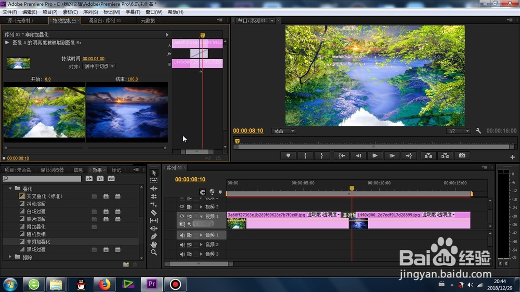Screen dimensions: 520x292
Task: Toggle visibility eye for 视频 1 track
Action: (181, 216)
